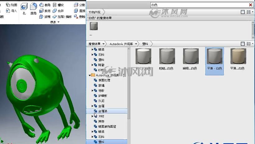Select the 陶瓷 category
255x144 pixels.
tap(101, 65)
